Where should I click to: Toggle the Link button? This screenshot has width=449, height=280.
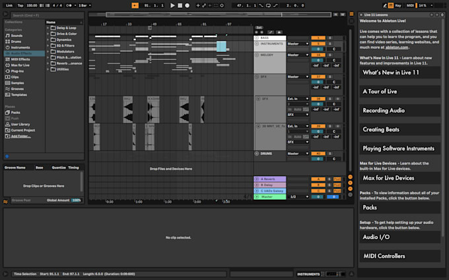(x=9, y=5)
